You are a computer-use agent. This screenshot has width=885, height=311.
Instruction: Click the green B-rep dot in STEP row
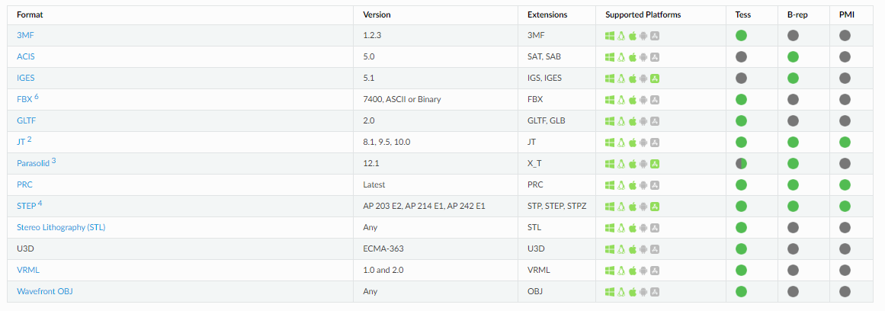coord(793,206)
